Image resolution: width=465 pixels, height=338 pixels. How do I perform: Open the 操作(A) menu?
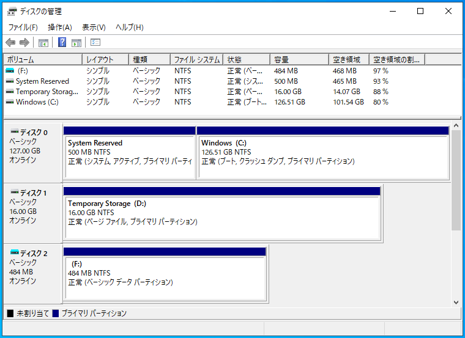coord(60,28)
